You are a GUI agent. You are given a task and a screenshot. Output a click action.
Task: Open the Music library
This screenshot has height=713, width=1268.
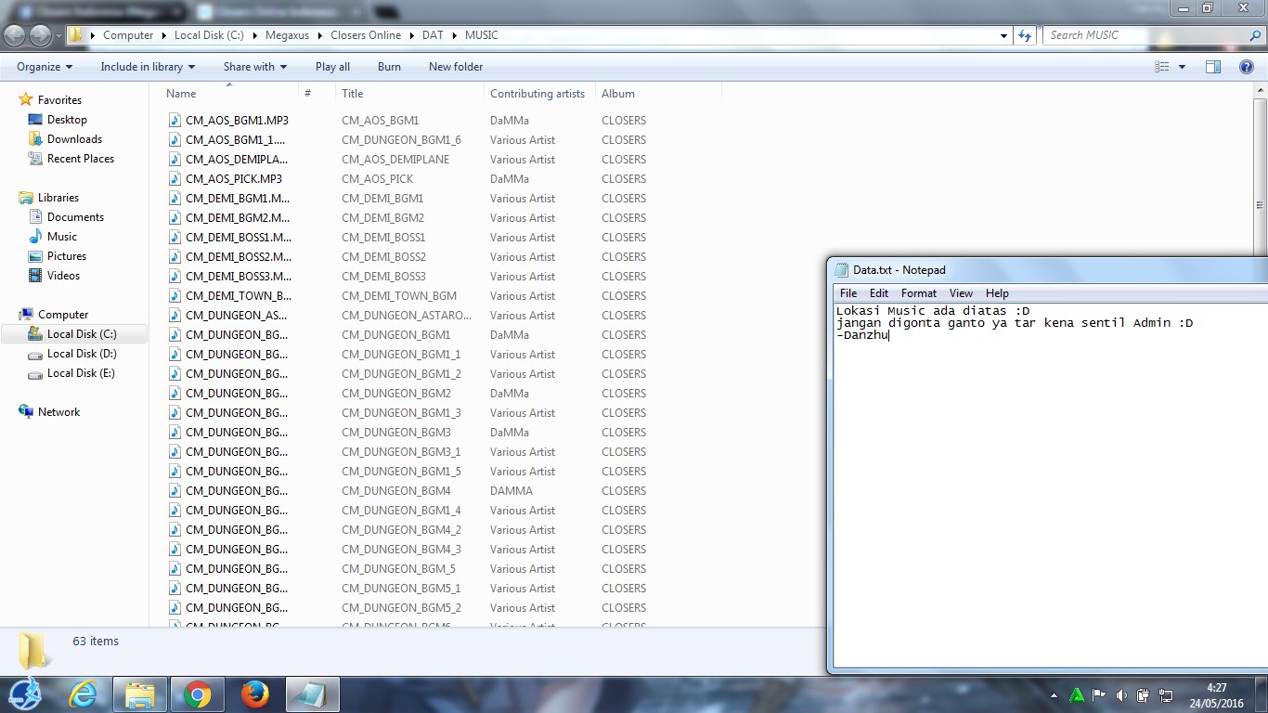(x=62, y=237)
